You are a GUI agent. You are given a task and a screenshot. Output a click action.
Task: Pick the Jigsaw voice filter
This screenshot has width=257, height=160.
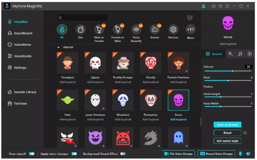[x=95, y=63]
